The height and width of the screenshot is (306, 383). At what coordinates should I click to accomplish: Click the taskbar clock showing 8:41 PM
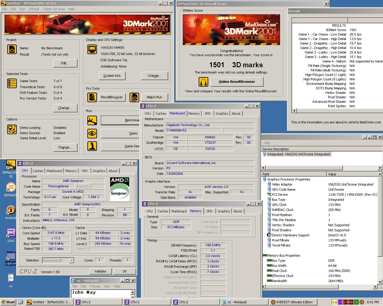coord(373,302)
